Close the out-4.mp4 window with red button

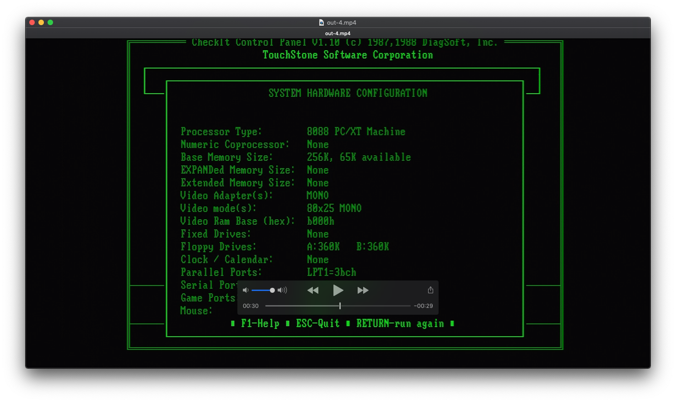pyautogui.click(x=32, y=22)
